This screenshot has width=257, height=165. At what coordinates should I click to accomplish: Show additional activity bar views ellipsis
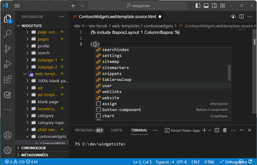coord(7,110)
